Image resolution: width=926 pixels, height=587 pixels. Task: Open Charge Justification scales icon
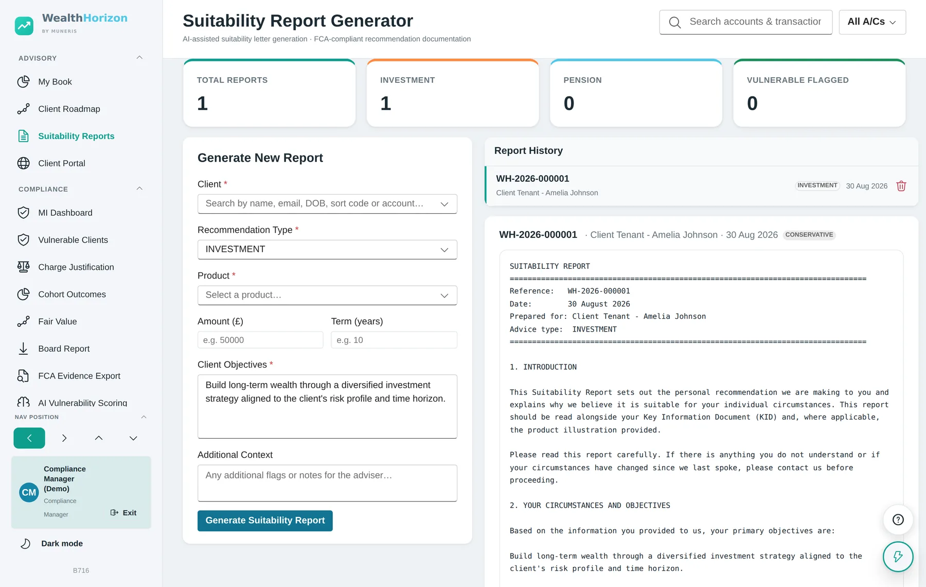23,267
